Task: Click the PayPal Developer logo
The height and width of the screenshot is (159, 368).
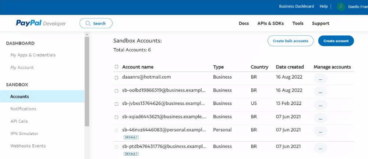Action: pyautogui.click(x=41, y=23)
